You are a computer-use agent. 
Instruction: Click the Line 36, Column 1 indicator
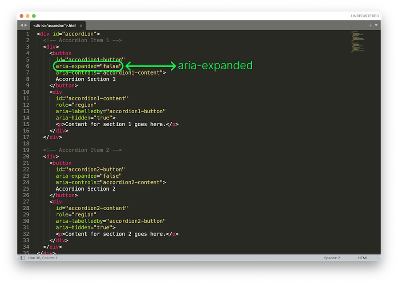point(43,258)
